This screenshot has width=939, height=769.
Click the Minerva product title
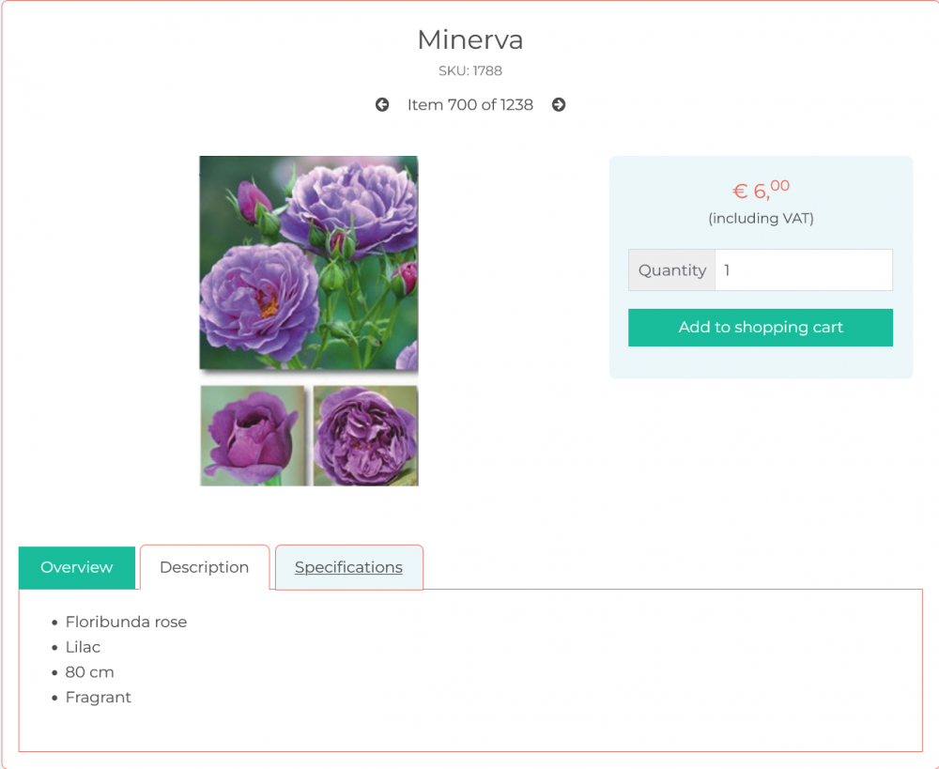470,40
